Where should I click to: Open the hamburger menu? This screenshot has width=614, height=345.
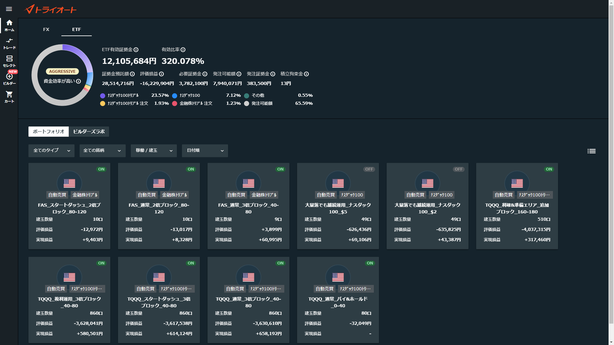click(9, 9)
